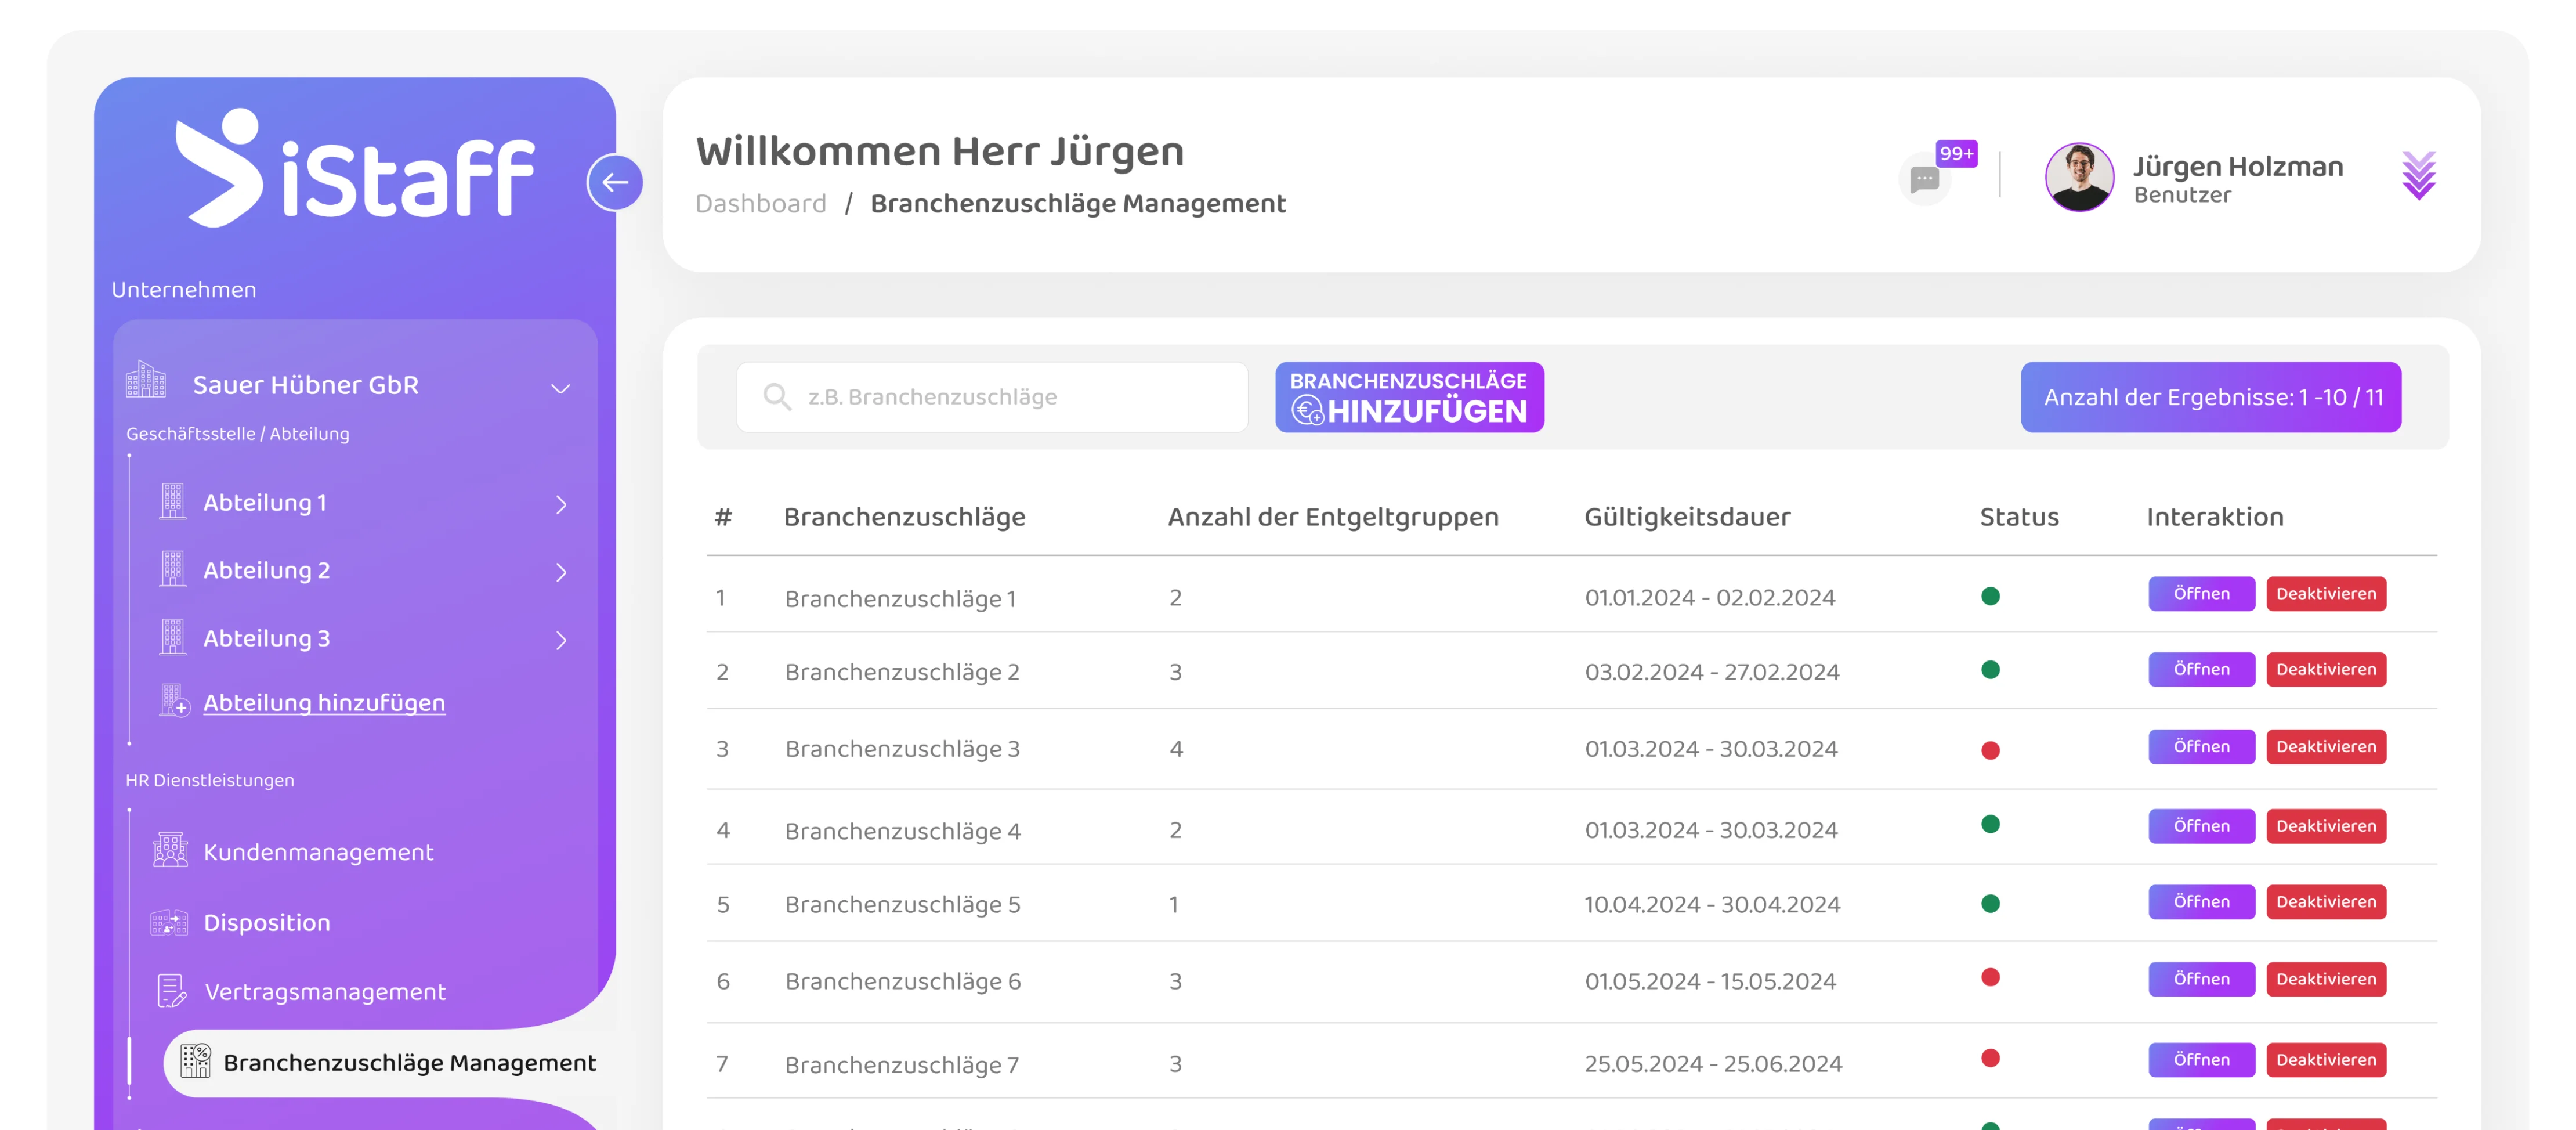Sort by Gültigkeitsdauer column header
Viewport: 2576px width, 1130px height.
click(1686, 517)
